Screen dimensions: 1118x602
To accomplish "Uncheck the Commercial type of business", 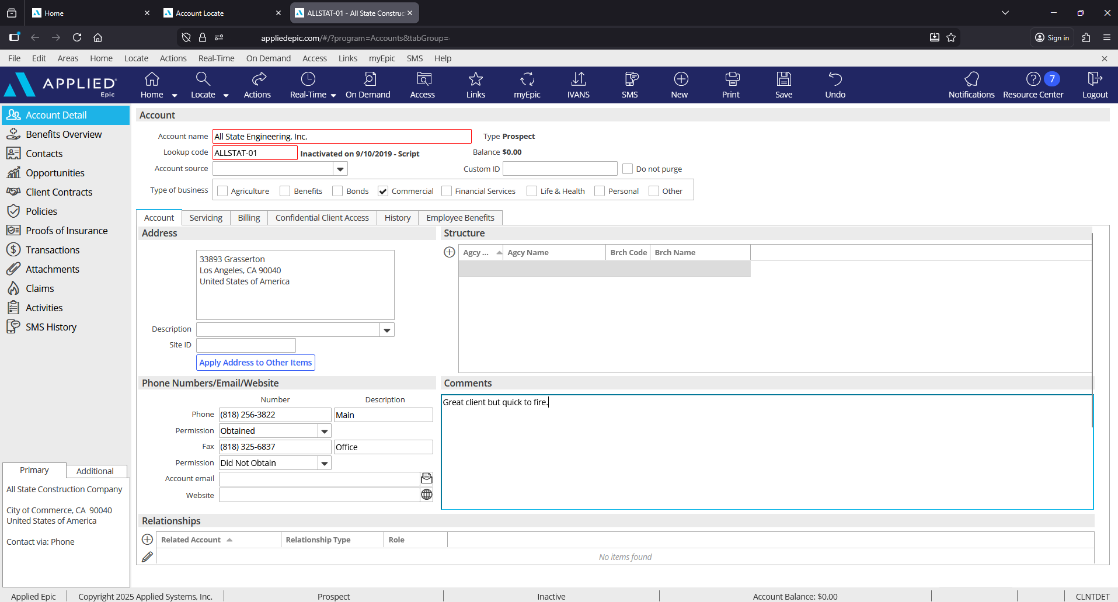I will (383, 191).
